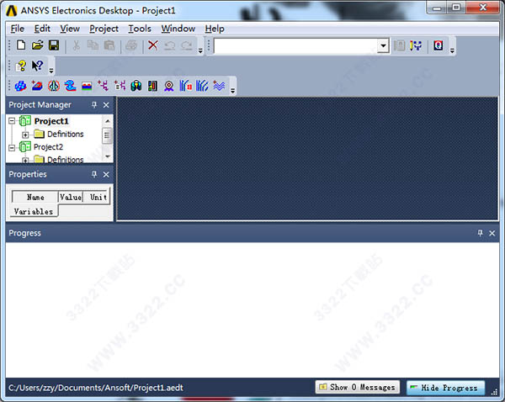
Task: Close the Progress panel
Action: pos(492,233)
